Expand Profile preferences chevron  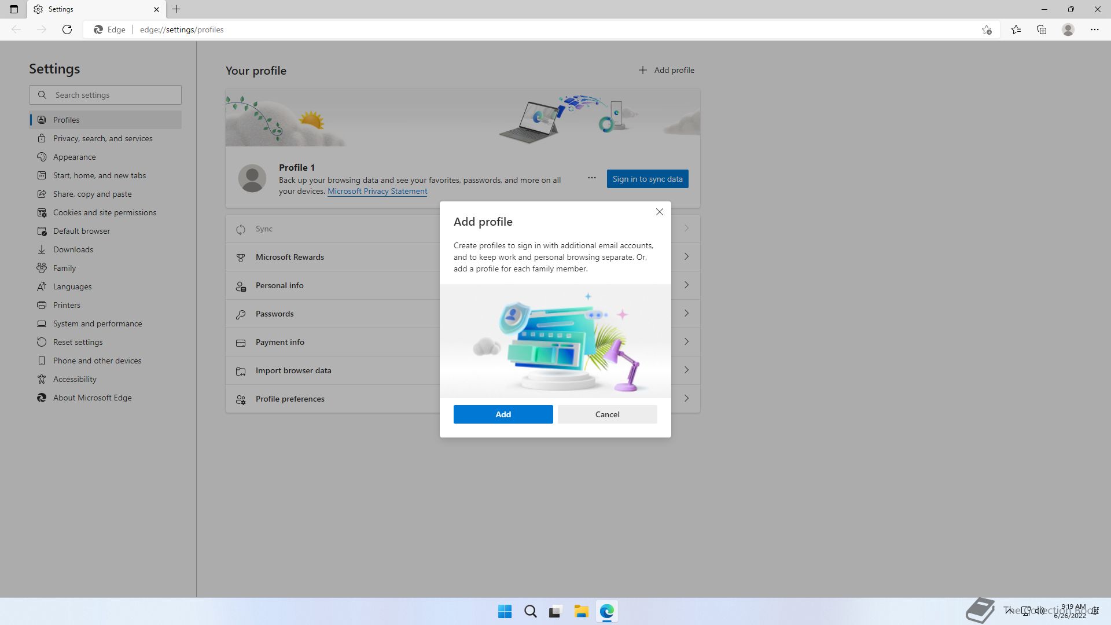(686, 398)
